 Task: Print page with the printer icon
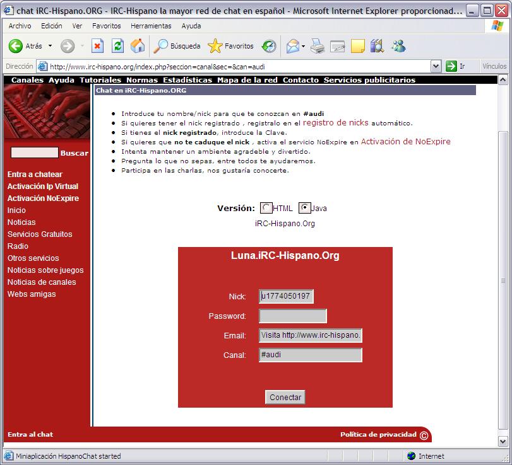[x=318, y=46]
